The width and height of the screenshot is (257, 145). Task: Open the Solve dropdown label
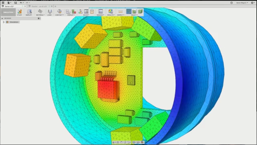(x=86, y=15)
